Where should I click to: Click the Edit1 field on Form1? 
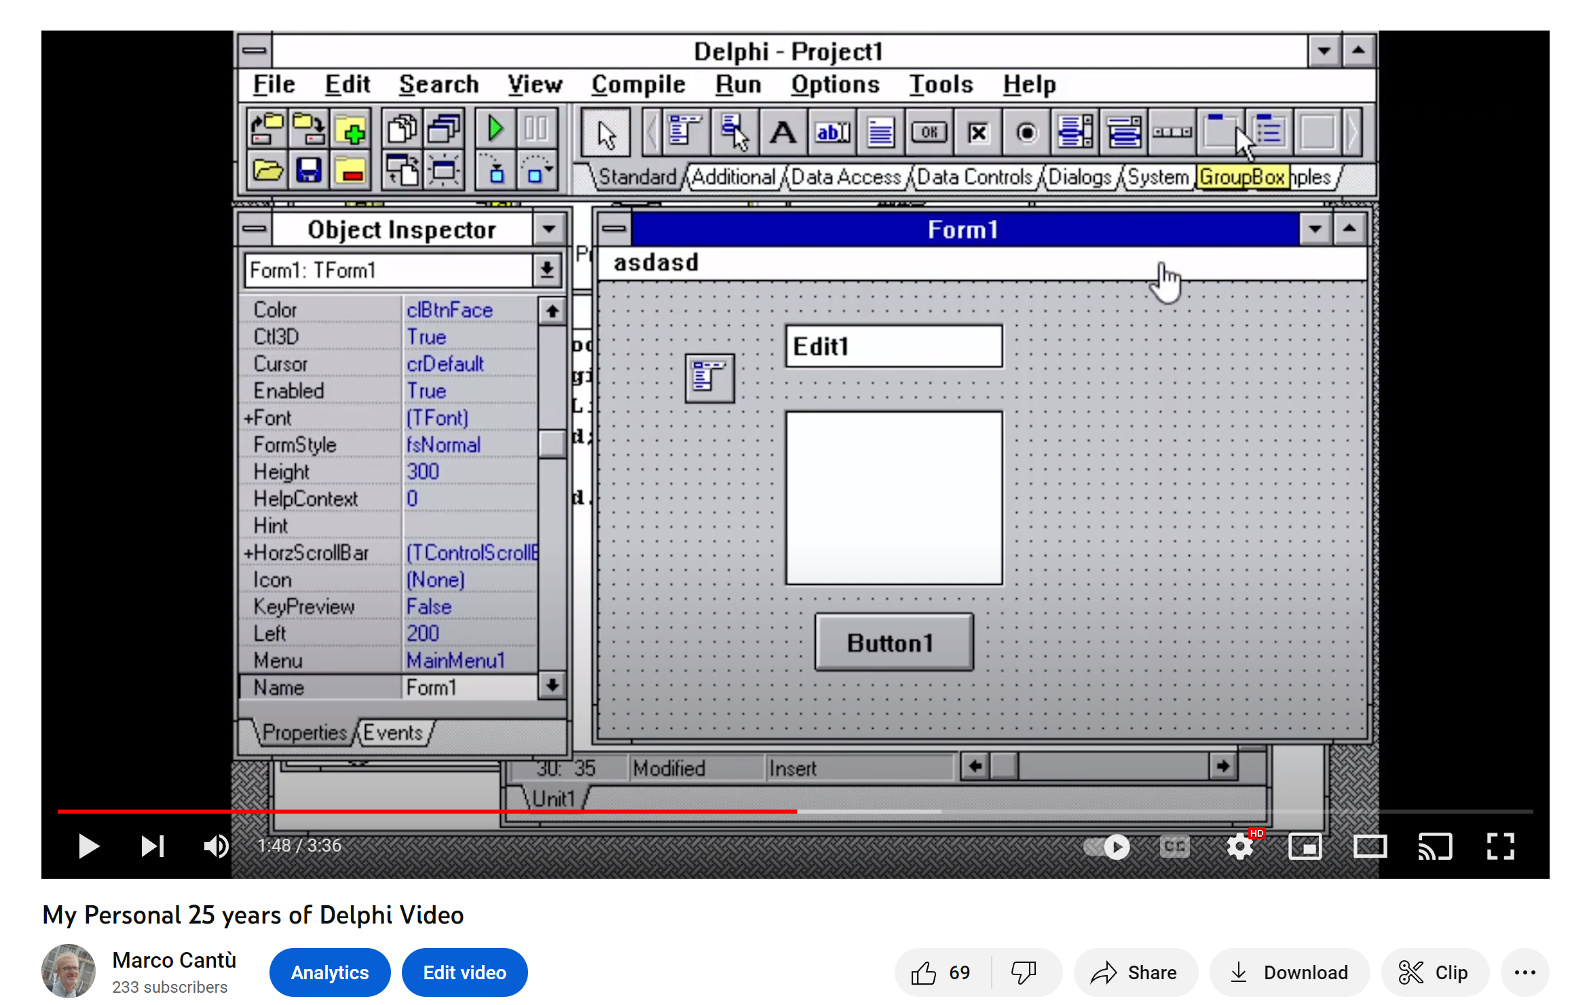pos(894,346)
